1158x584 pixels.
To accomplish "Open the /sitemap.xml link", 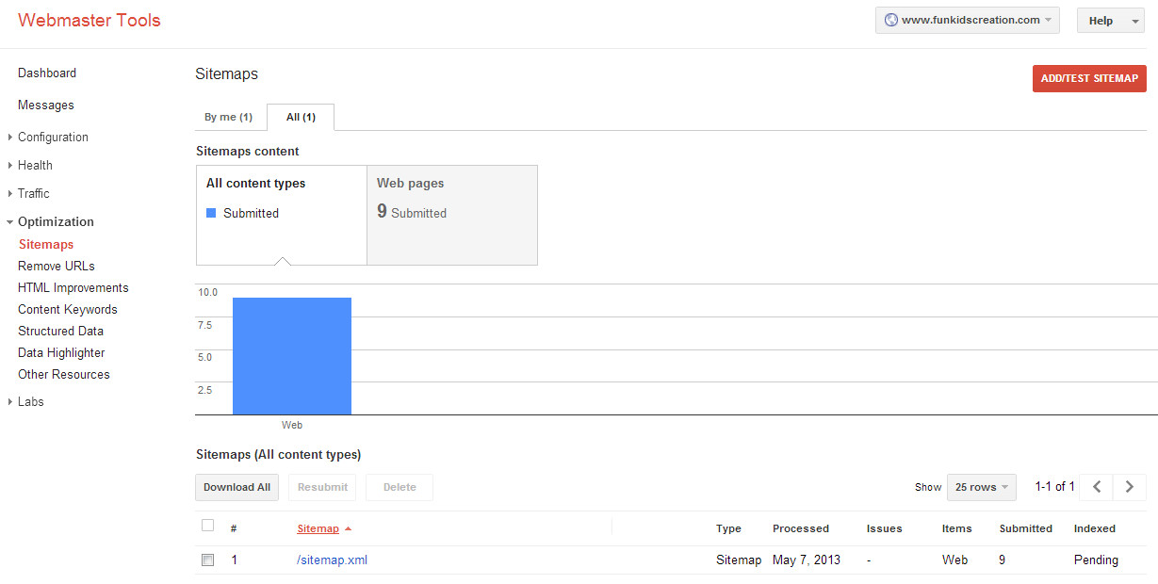I will click(332, 560).
